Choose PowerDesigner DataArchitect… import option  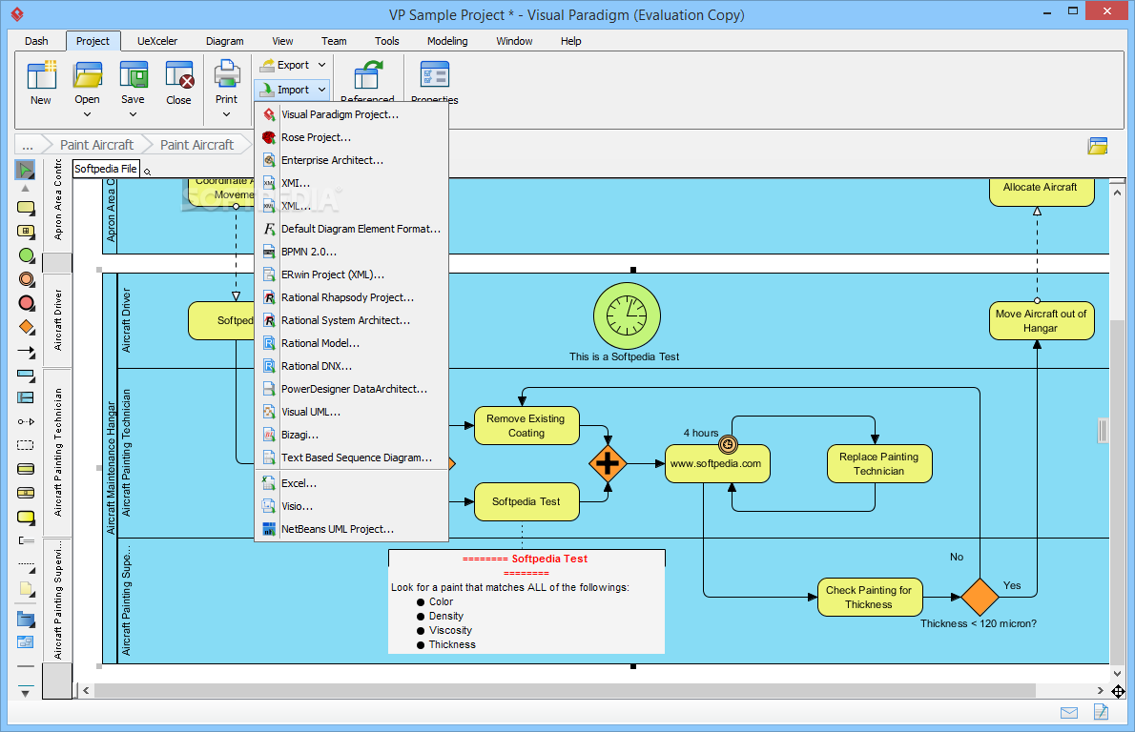click(x=352, y=389)
